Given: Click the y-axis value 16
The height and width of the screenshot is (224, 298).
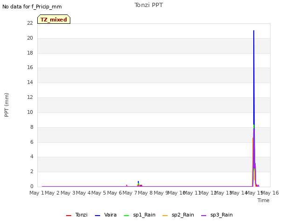Looking at the screenshot, I should (30, 67).
